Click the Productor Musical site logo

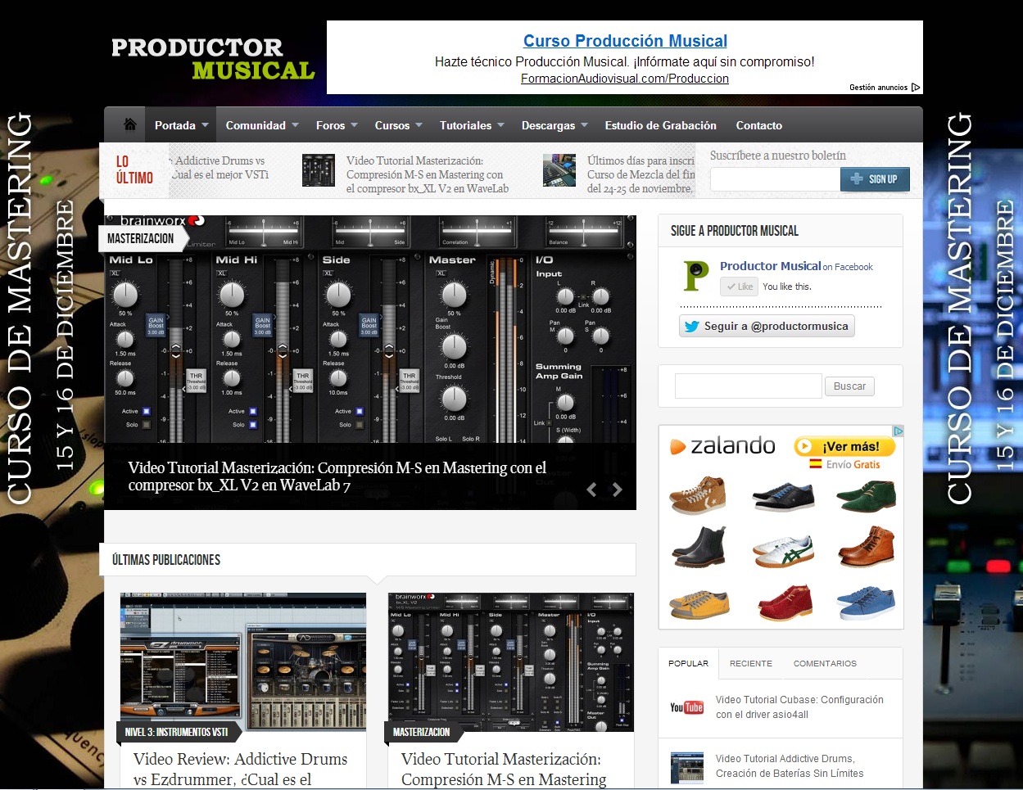point(213,59)
